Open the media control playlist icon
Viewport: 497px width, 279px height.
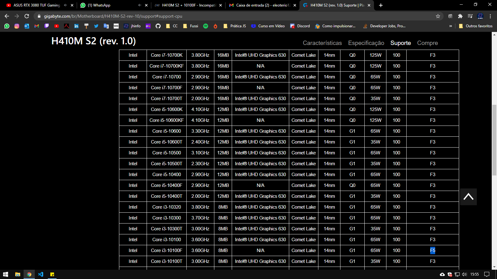click(470, 16)
